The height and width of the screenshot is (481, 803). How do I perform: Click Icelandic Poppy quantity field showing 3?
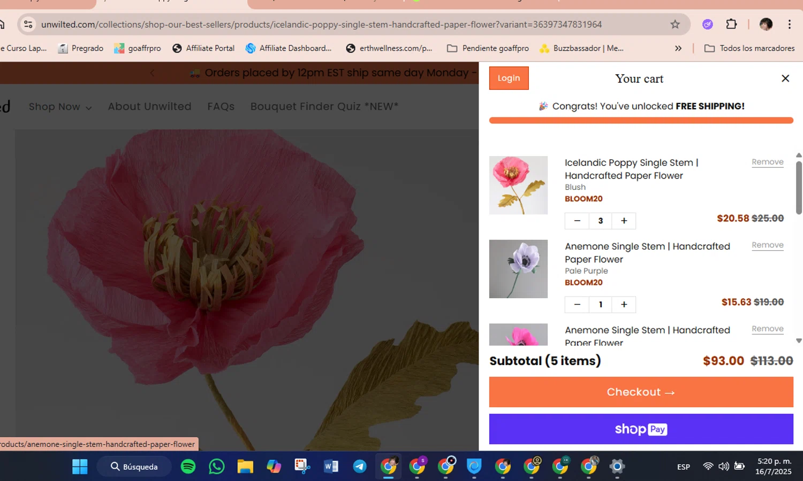click(x=601, y=221)
